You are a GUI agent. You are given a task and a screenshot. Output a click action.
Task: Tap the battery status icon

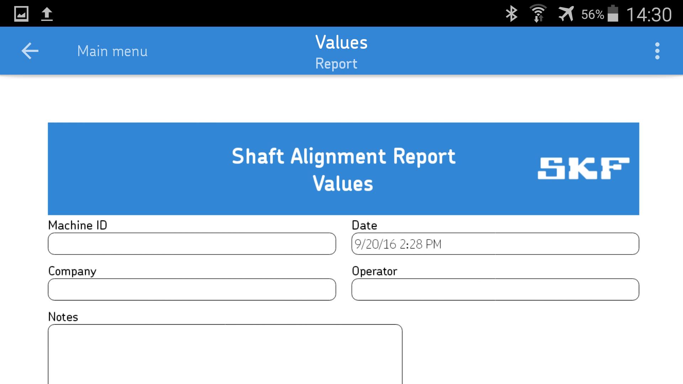coord(613,14)
